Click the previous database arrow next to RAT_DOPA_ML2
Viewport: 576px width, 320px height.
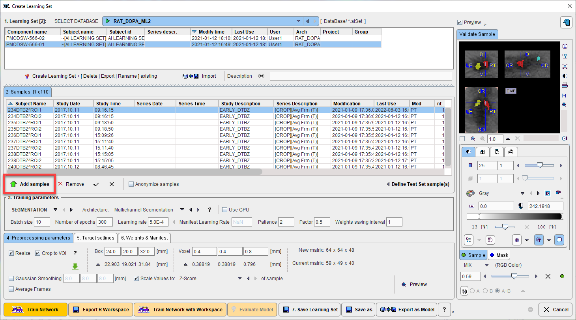click(307, 21)
